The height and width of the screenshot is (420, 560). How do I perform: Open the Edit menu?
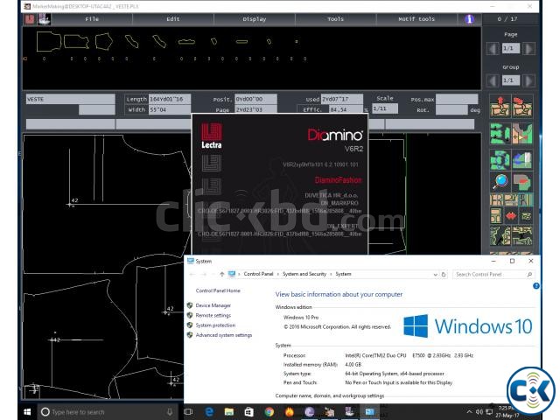coord(173,19)
